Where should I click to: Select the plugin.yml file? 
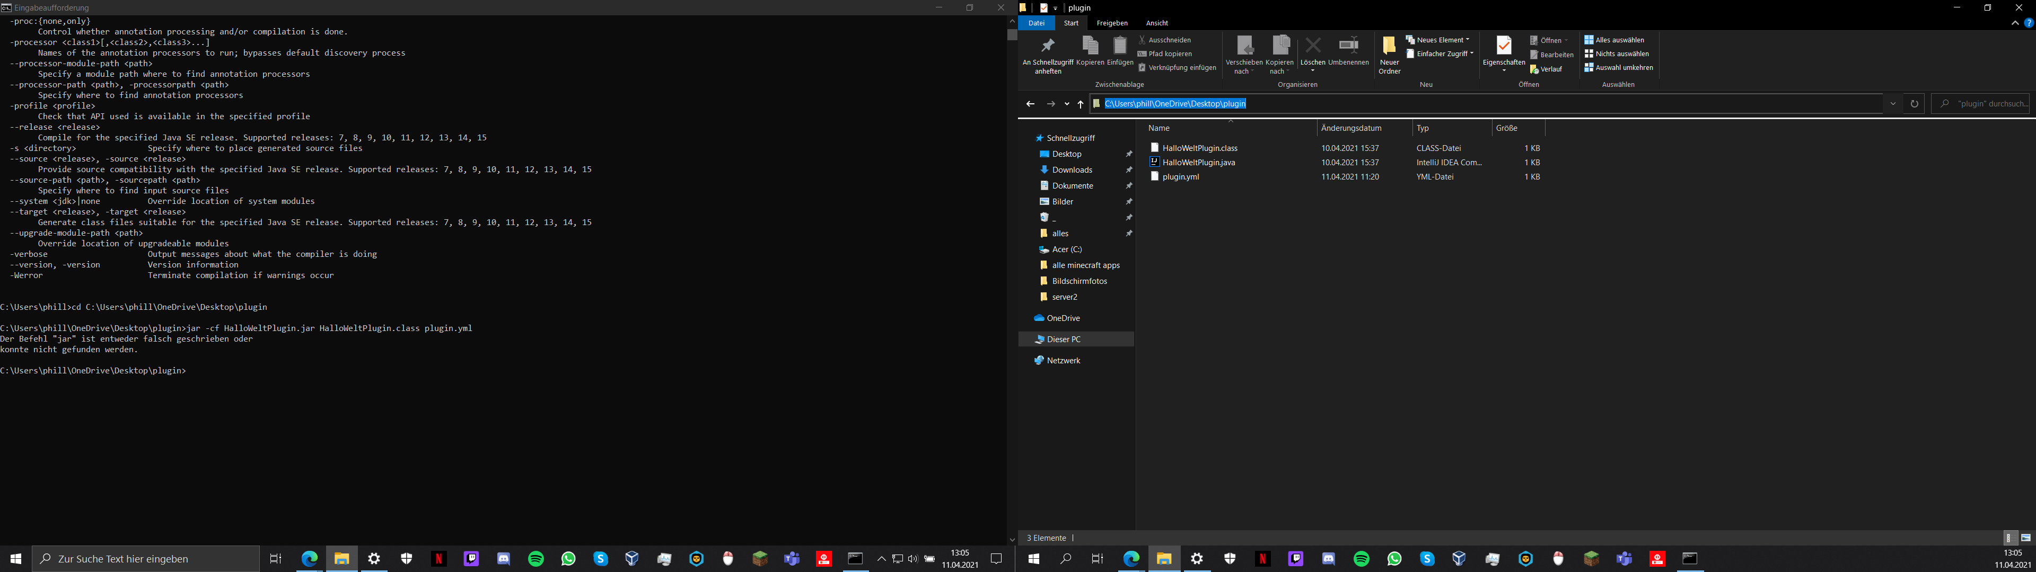click(1180, 177)
